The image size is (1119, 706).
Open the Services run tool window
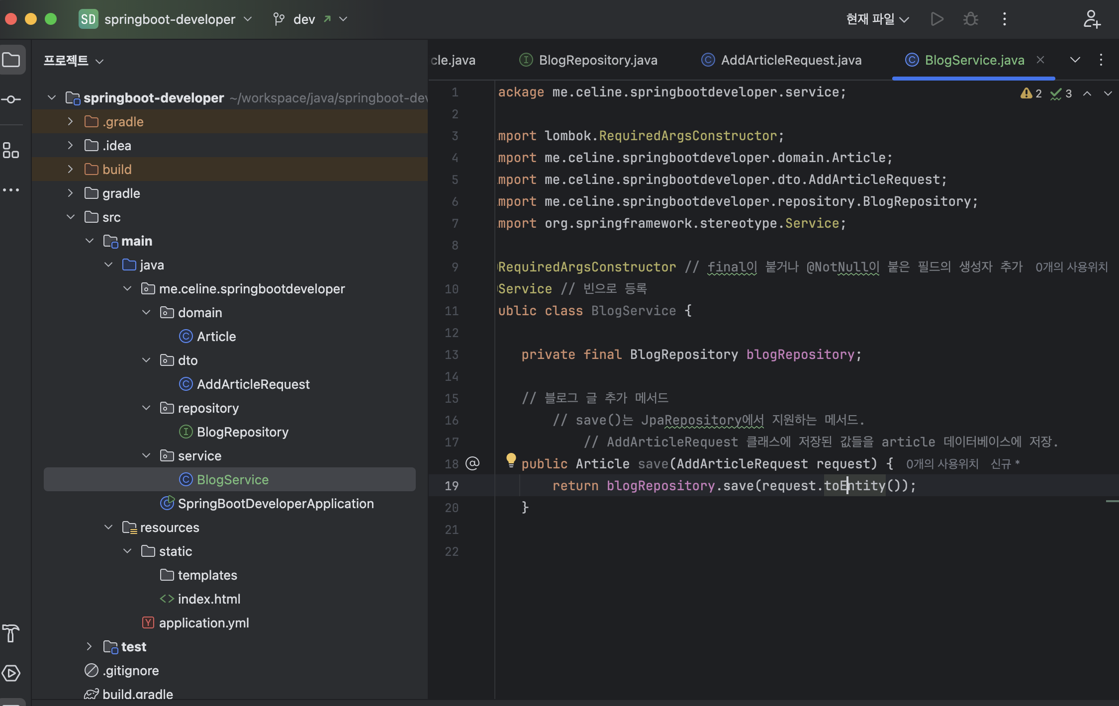pyautogui.click(x=11, y=673)
